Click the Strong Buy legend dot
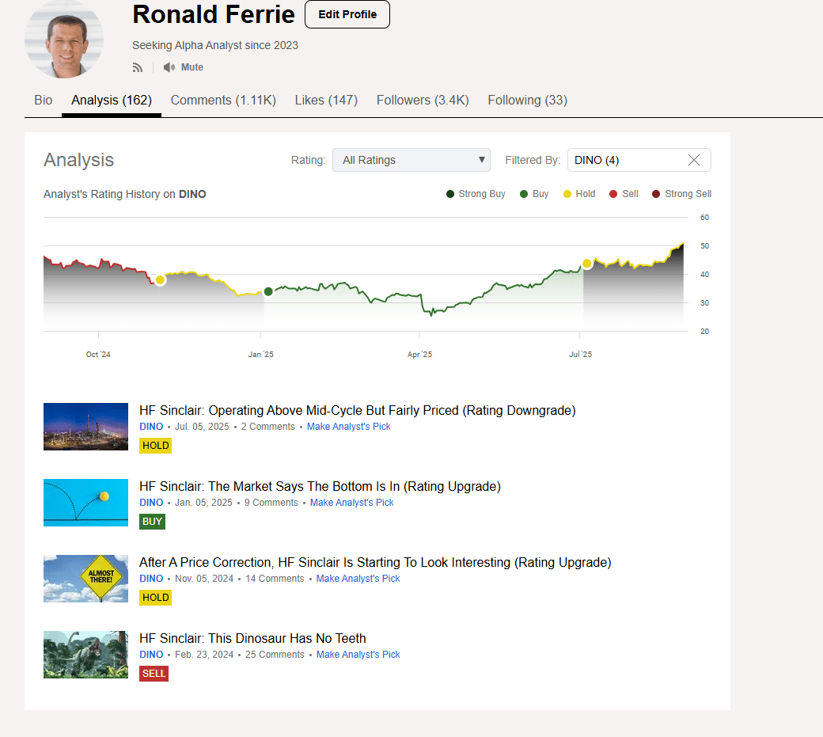The height and width of the screenshot is (737, 823). coord(449,193)
